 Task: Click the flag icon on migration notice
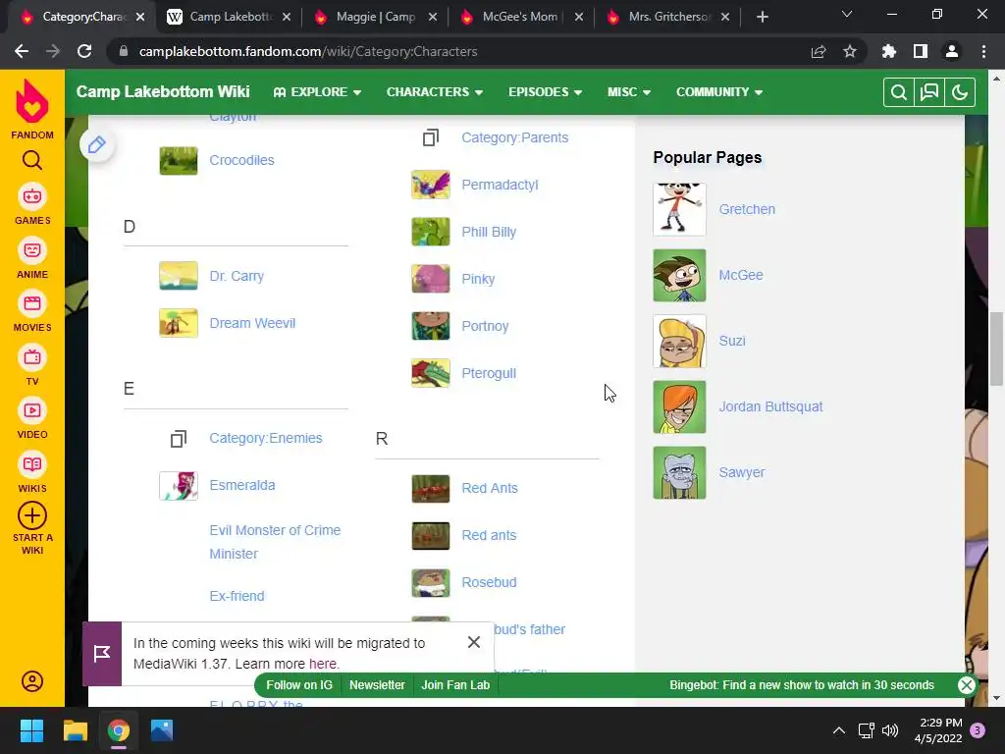[102, 653]
